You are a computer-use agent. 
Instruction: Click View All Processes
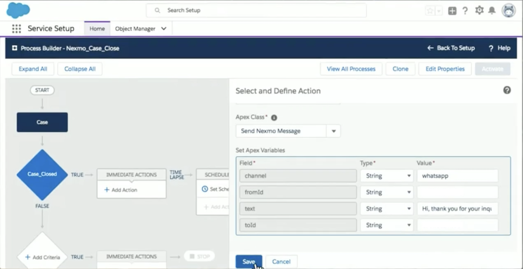point(351,69)
